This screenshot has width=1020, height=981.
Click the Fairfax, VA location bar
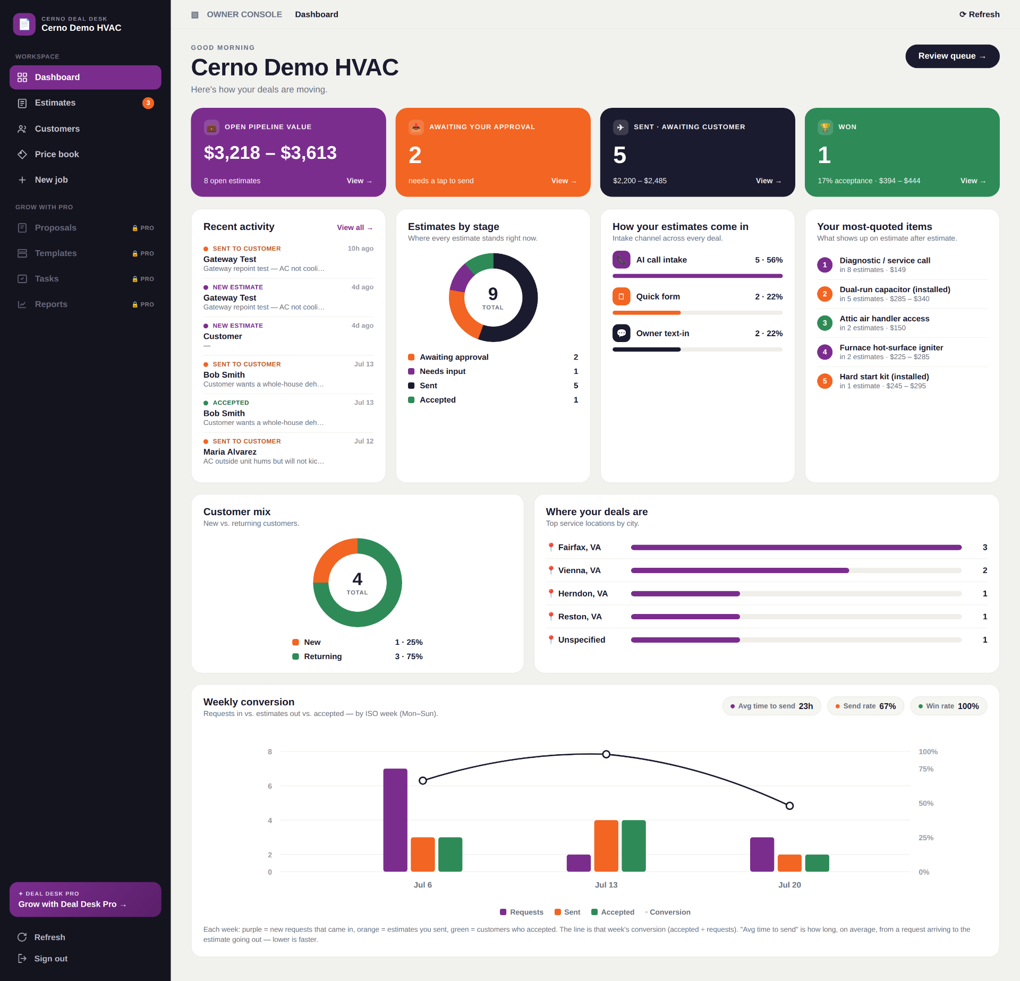[x=796, y=547]
